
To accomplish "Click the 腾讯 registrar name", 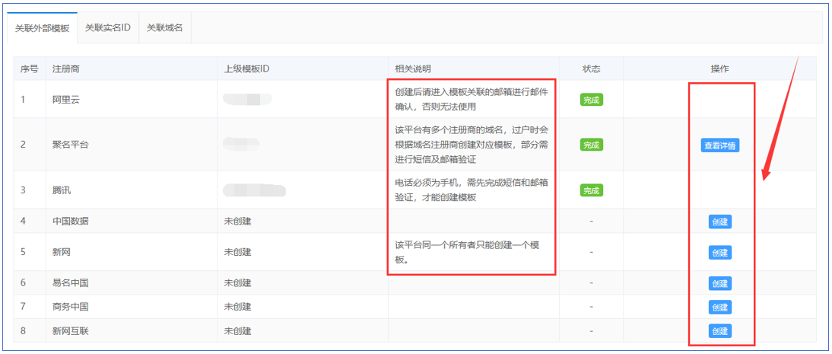I will pos(62,190).
